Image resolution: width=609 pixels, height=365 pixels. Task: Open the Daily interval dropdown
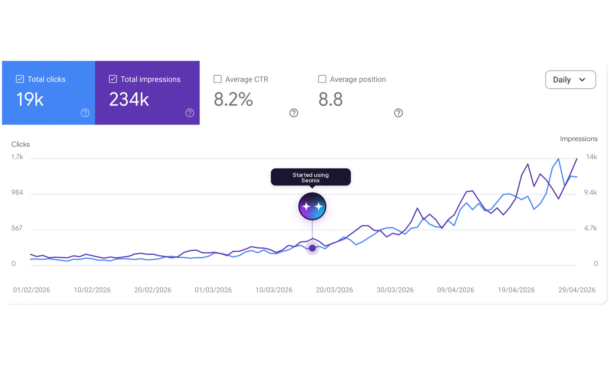(571, 80)
